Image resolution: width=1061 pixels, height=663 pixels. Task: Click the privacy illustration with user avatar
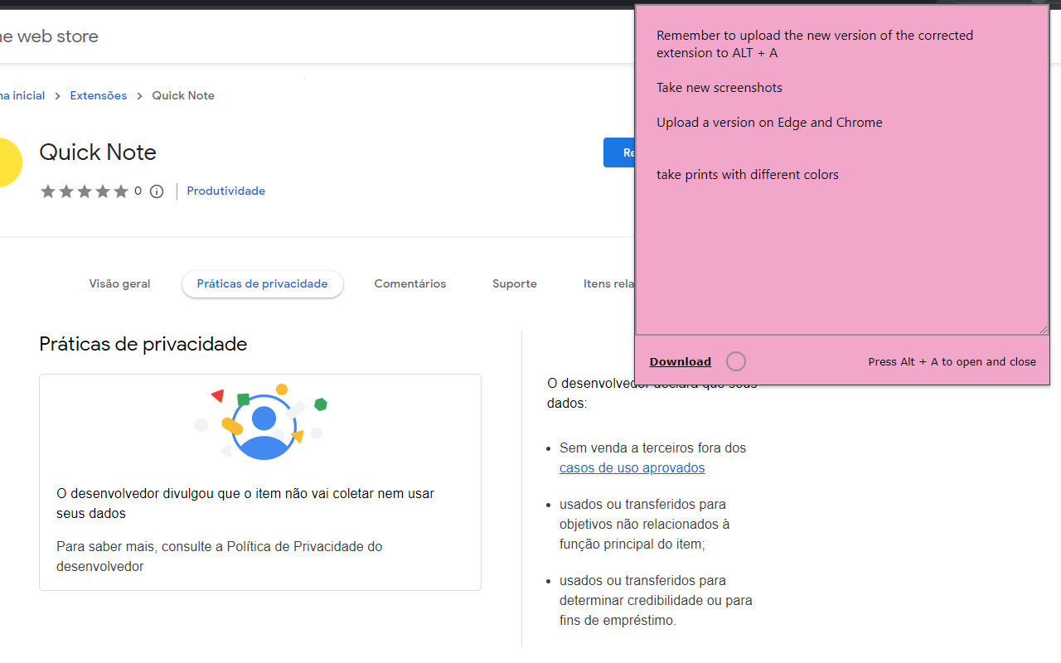(260, 422)
